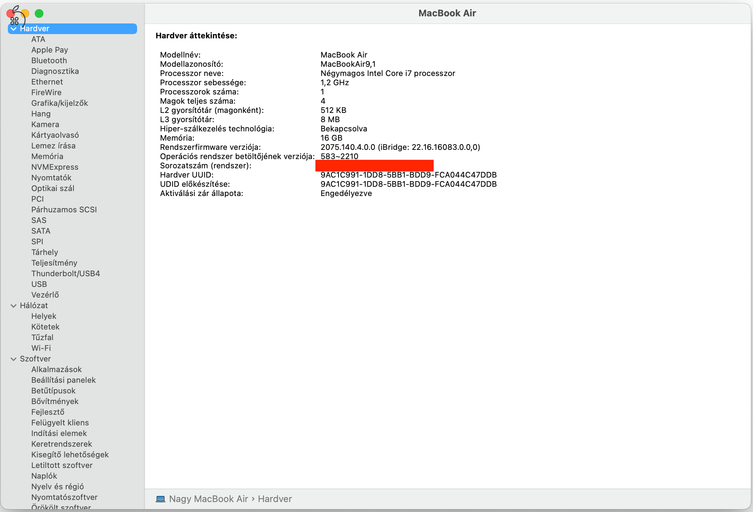Select SATA in the sidebar
The width and height of the screenshot is (753, 512).
41,231
